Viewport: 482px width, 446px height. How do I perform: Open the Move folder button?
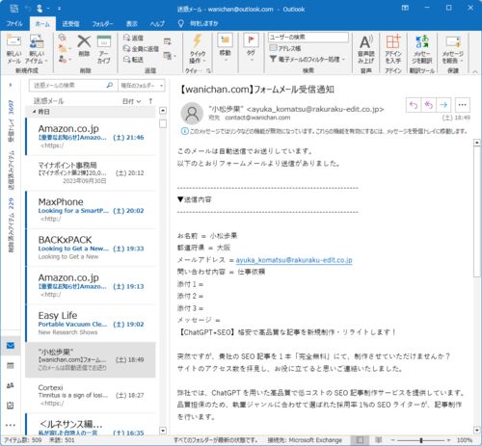(x=225, y=47)
